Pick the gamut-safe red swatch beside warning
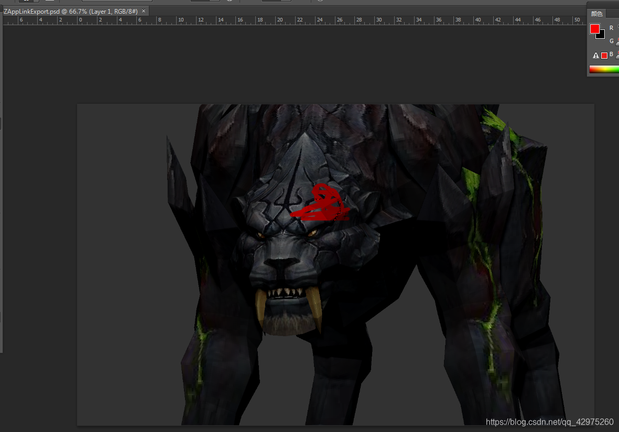 [x=604, y=56]
